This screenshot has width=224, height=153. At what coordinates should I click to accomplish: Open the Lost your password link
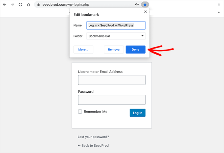[93, 137]
